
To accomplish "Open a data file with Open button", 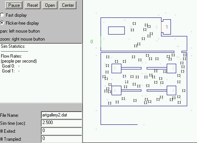I will coord(50,5).
